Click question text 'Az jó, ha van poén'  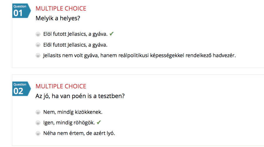tap(80, 96)
